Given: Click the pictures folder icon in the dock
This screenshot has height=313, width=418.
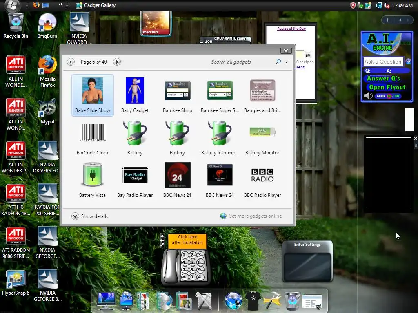Looking at the screenshot, I should coord(184,301).
